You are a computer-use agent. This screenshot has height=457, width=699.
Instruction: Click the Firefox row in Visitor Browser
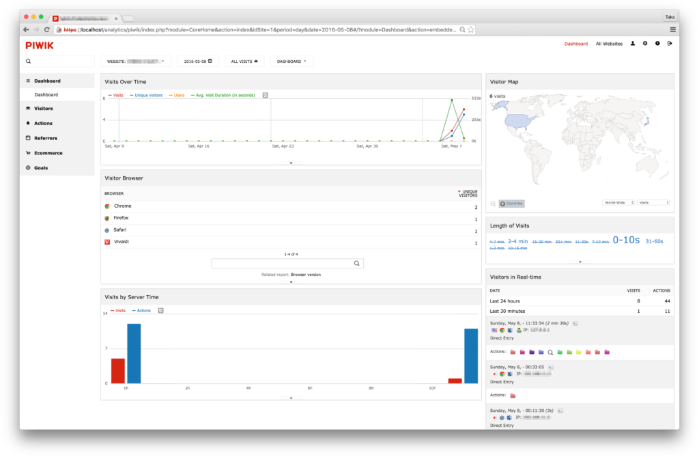coord(291,218)
